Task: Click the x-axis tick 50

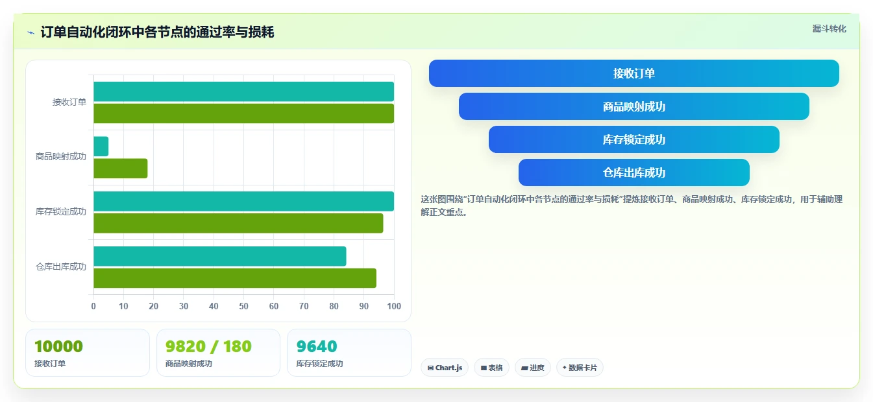Action: click(x=243, y=306)
